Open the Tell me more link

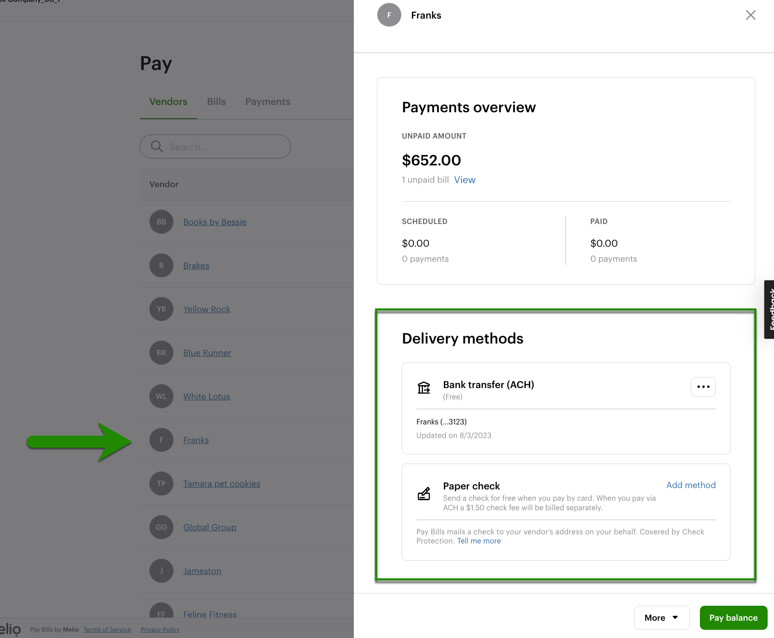point(479,541)
